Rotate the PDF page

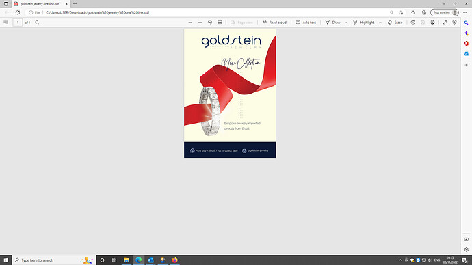click(x=210, y=23)
